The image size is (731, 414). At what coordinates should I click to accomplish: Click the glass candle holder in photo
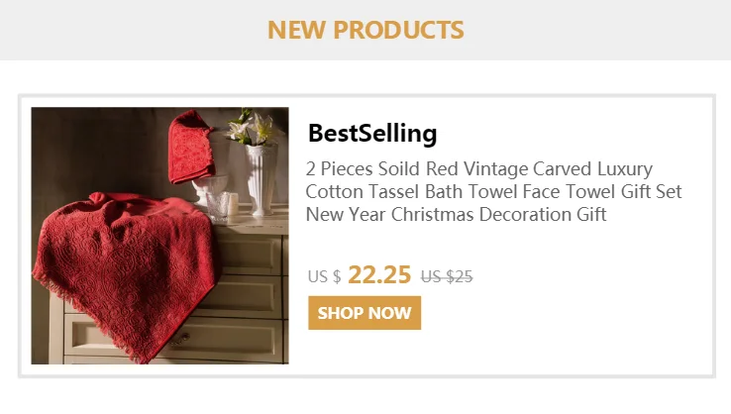[218, 207]
